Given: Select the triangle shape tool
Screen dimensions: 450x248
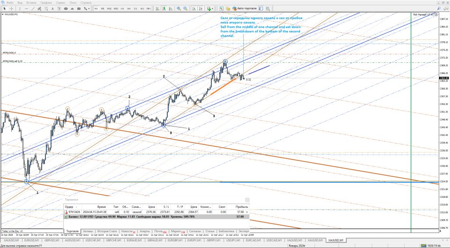Looking at the screenshot, I should pyautogui.click(x=72, y=8).
